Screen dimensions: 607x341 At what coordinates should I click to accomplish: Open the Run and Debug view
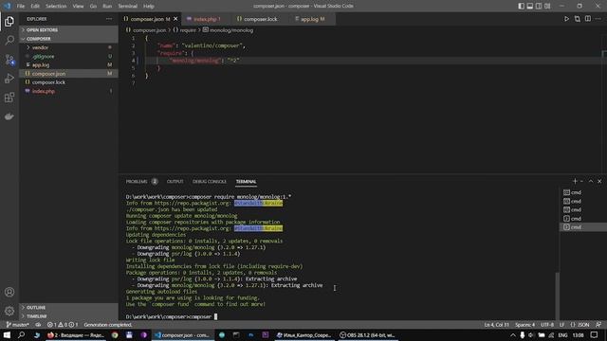[x=9, y=79]
